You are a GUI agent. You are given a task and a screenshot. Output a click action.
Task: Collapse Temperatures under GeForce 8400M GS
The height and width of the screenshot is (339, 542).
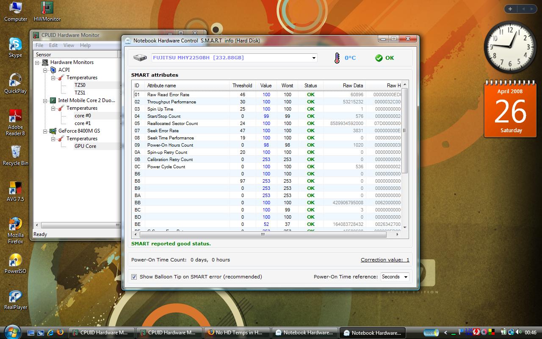pos(53,139)
